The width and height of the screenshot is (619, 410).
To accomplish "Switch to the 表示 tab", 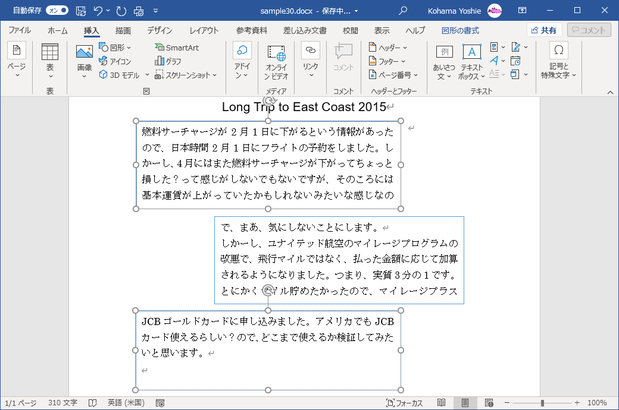I will [x=382, y=30].
